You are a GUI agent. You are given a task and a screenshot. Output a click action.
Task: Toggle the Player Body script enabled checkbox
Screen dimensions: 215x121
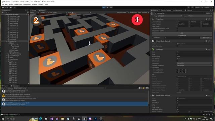point(155,41)
